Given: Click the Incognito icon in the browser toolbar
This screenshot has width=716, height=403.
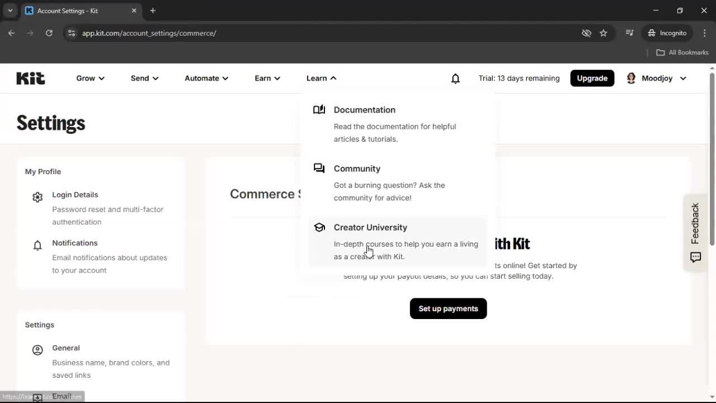Looking at the screenshot, I should point(652,33).
